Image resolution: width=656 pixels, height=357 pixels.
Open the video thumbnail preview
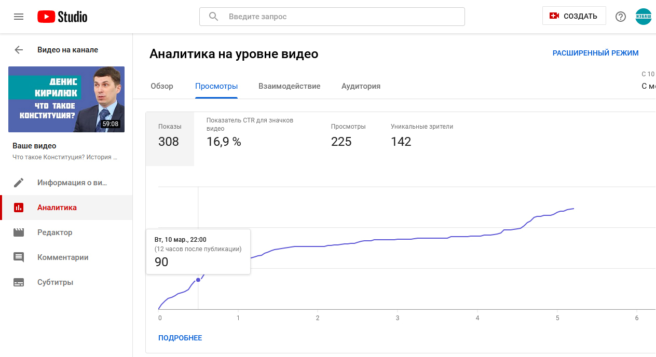pyautogui.click(x=66, y=99)
